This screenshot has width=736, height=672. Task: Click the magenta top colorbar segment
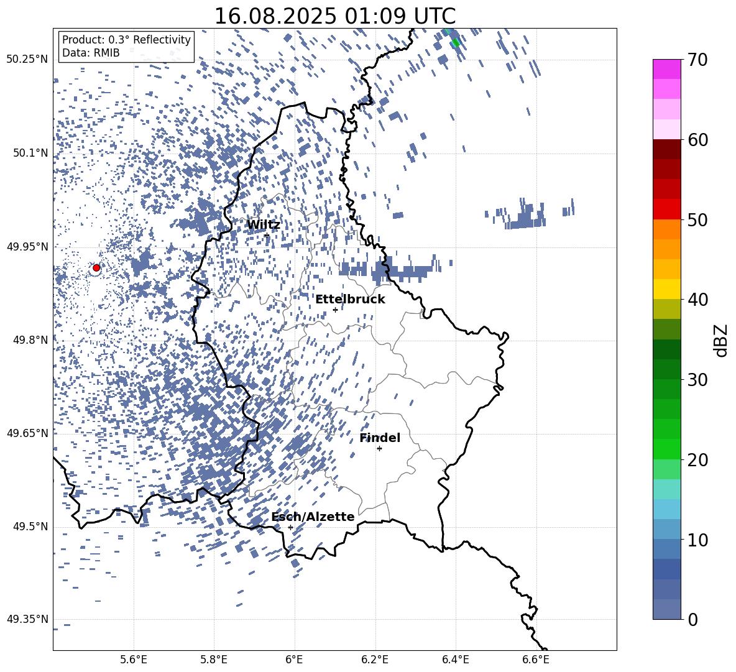tap(666, 69)
